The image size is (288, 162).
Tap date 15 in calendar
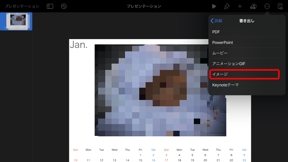(x=140, y=160)
